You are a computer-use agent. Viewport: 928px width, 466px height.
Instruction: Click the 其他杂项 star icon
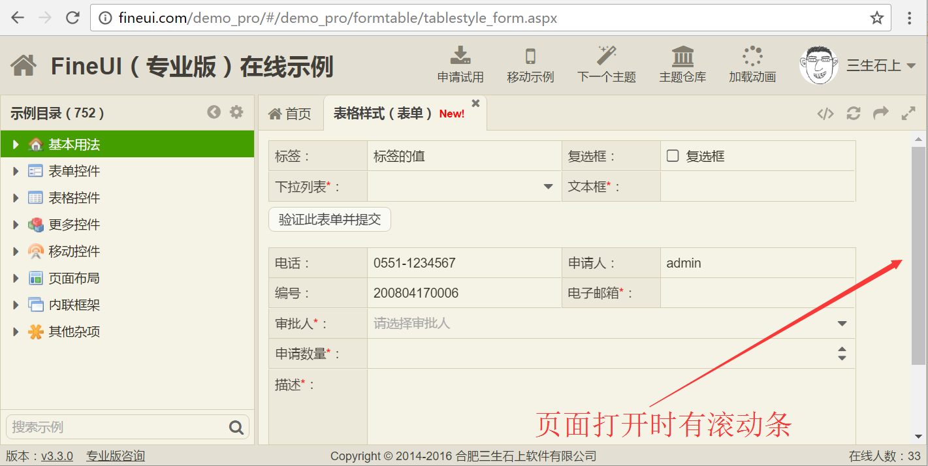36,332
